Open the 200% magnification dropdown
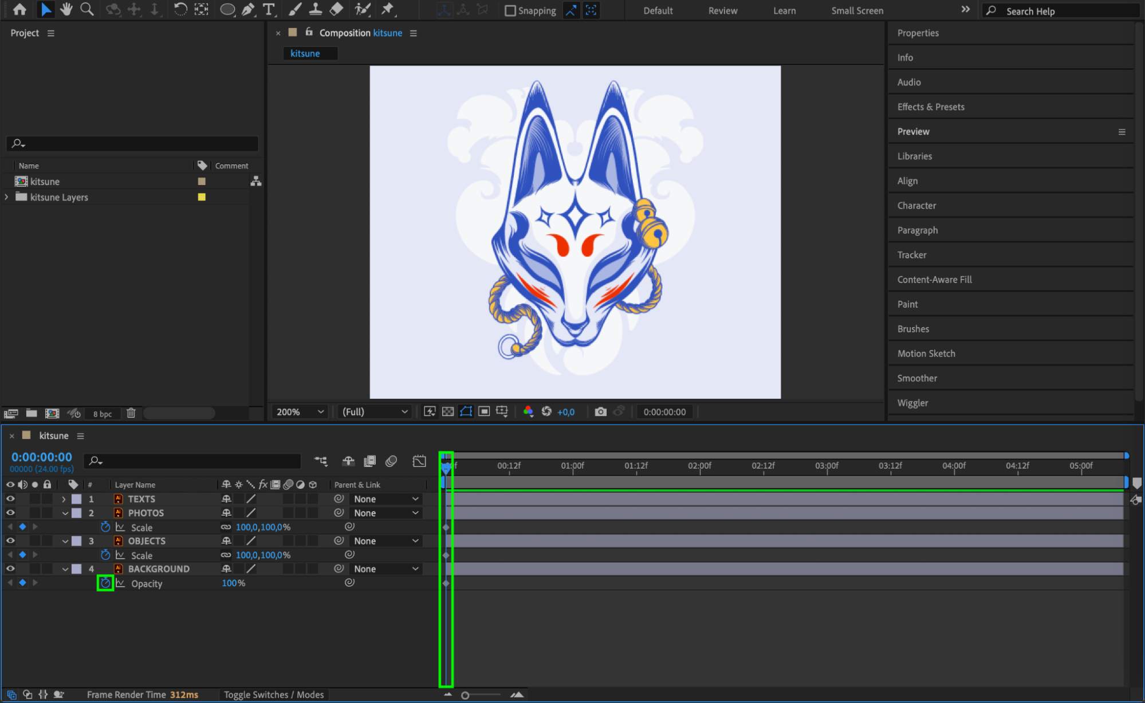The image size is (1145, 703). (300, 411)
